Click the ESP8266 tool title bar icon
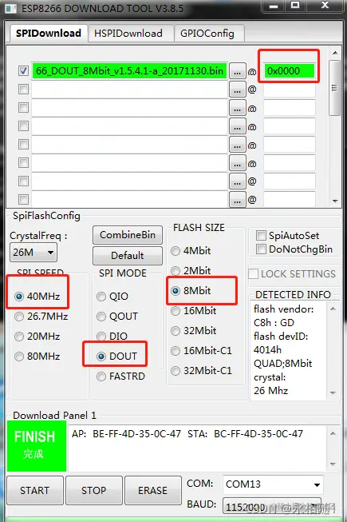The height and width of the screenshot is (522, 347). (10, 8)
